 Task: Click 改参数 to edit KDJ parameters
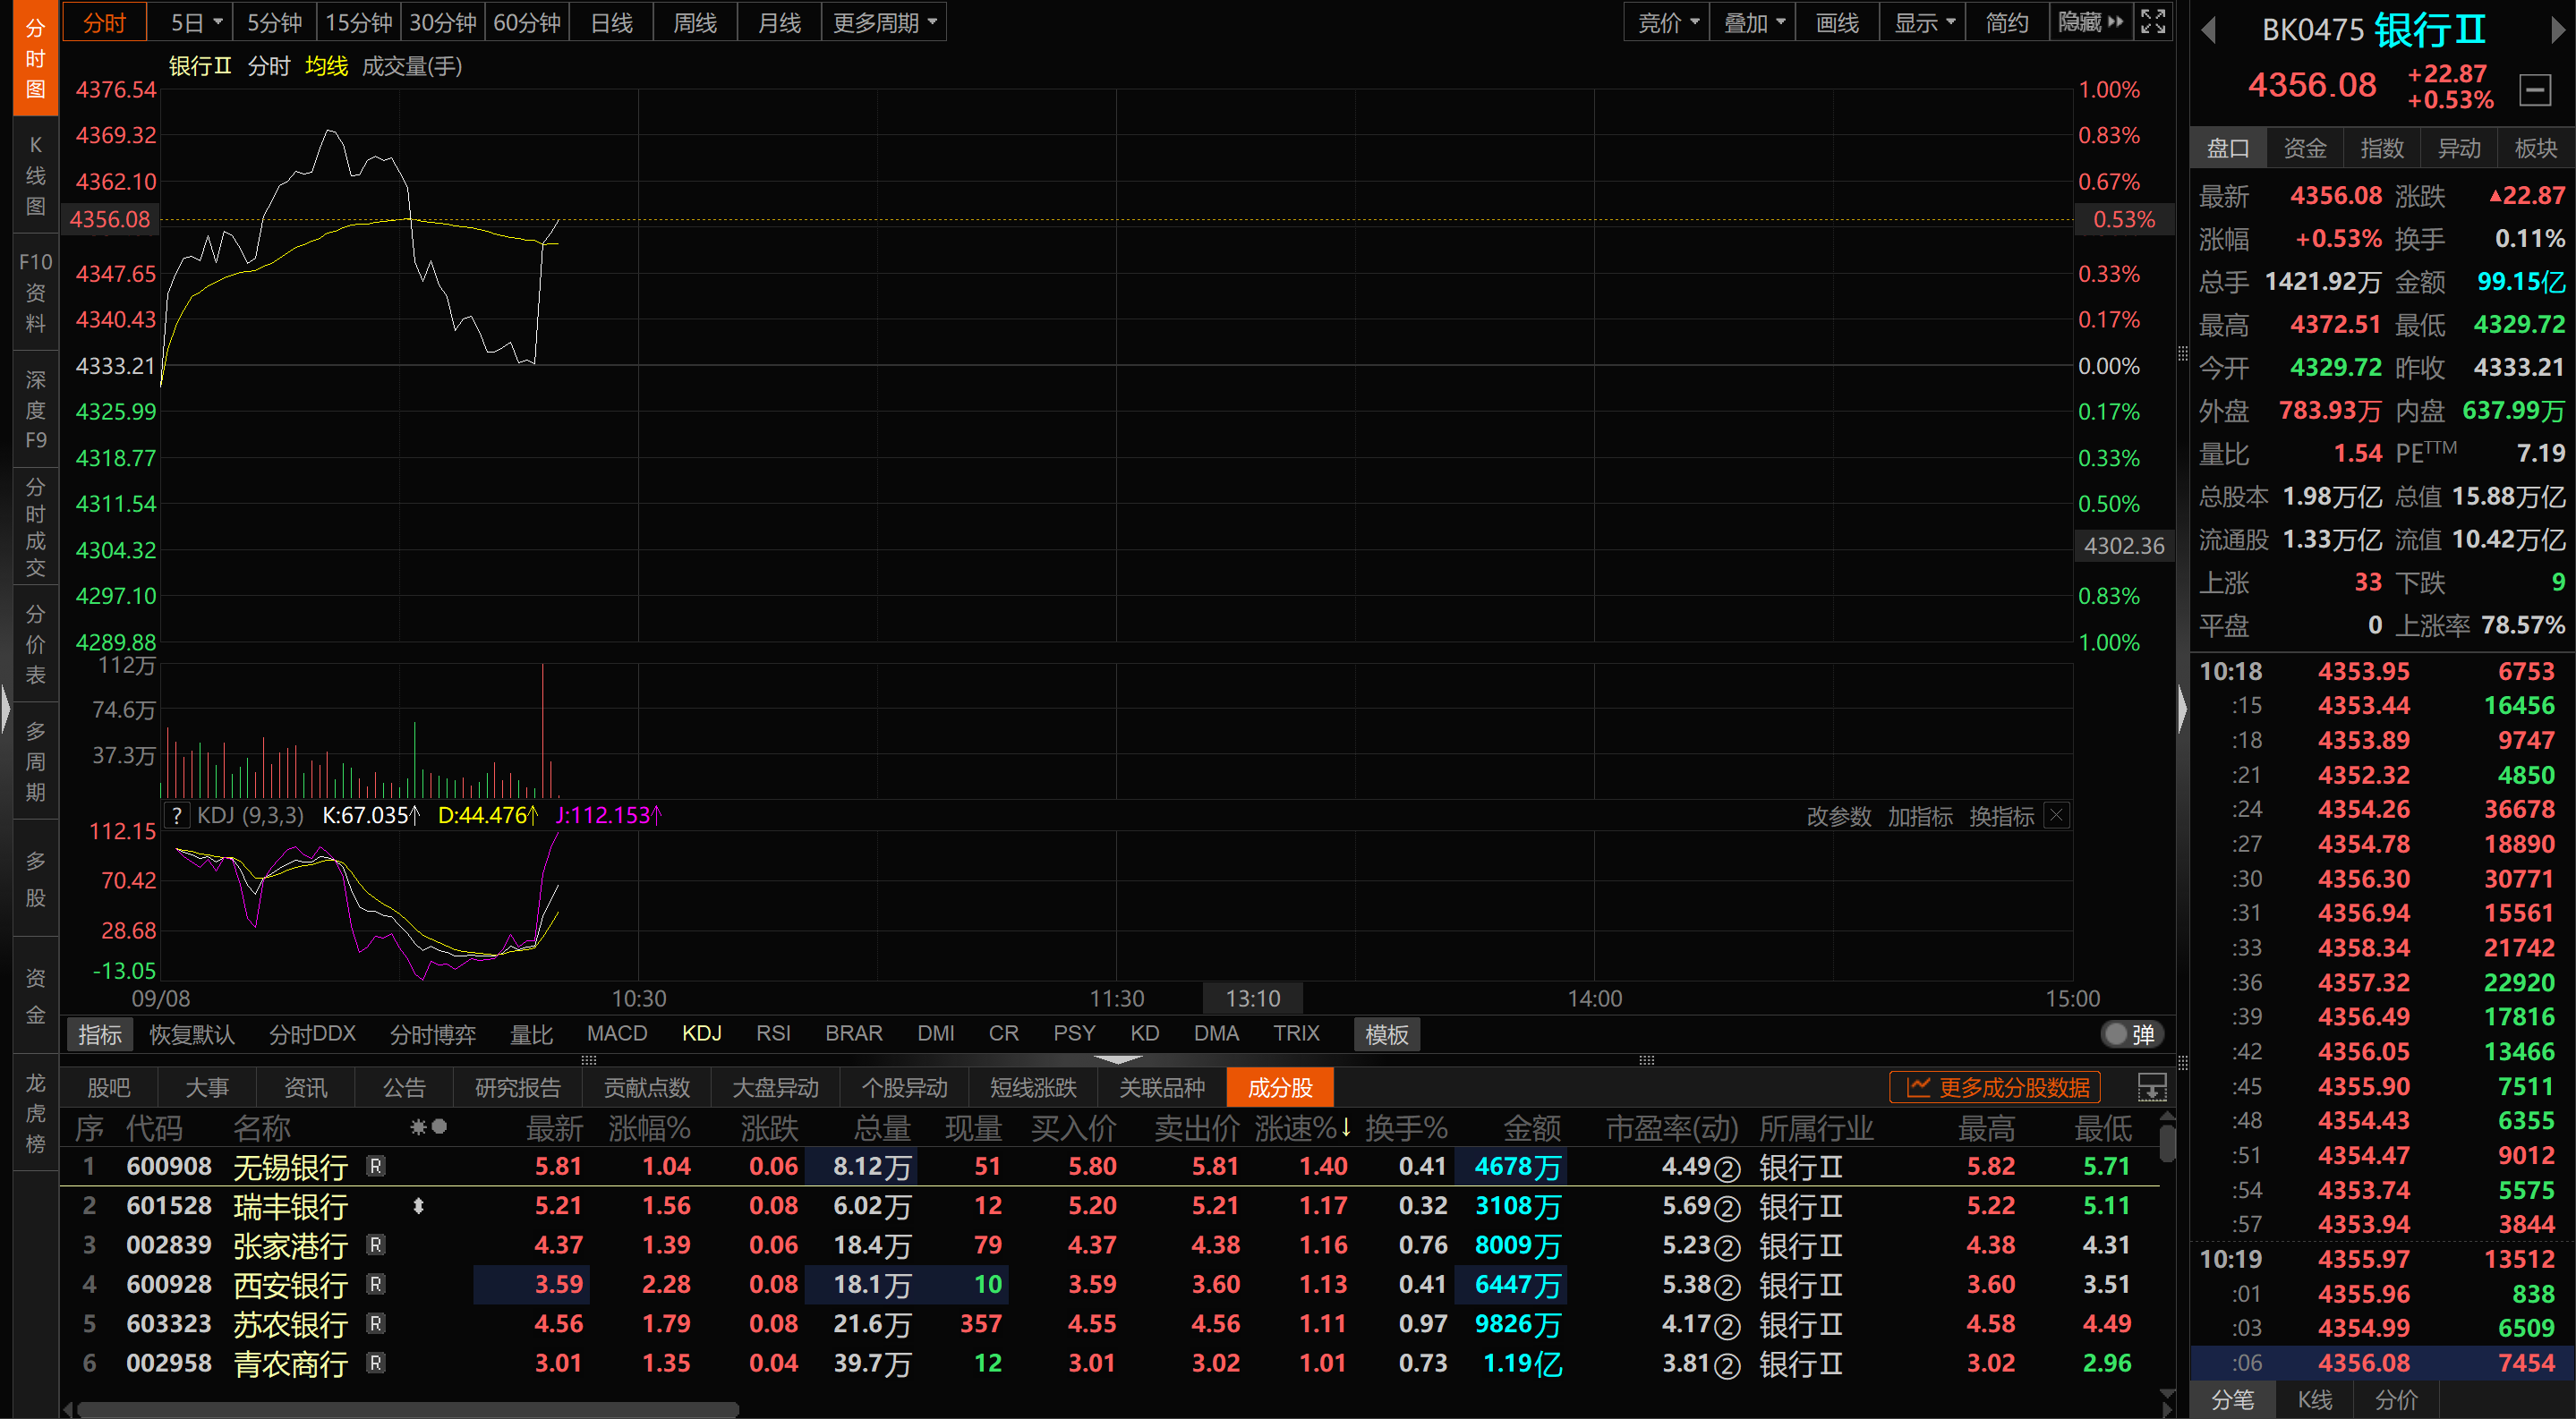(1838, 817)
